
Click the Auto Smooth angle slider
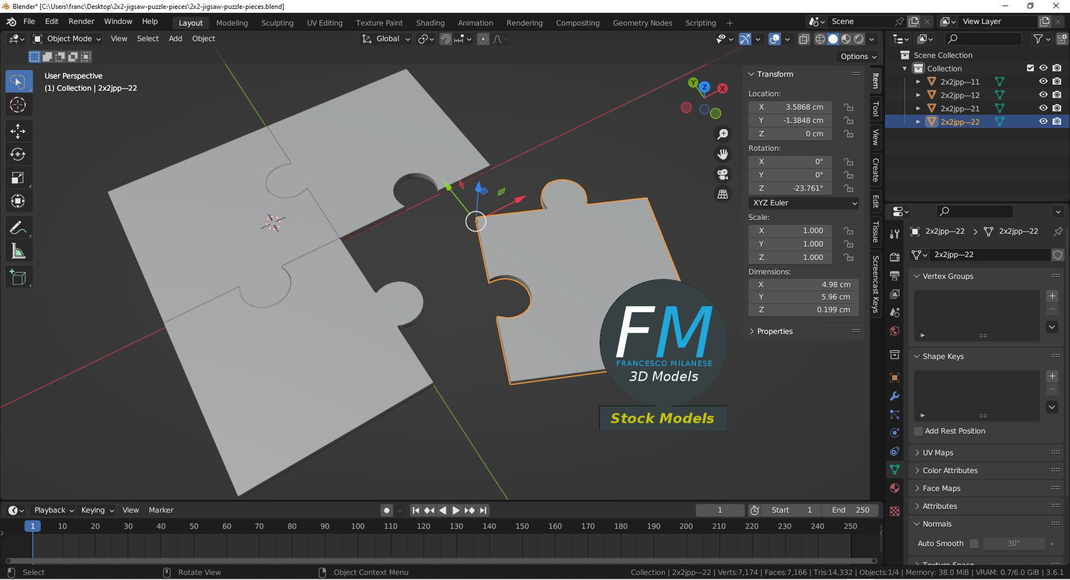click(x=1014, y=543)
